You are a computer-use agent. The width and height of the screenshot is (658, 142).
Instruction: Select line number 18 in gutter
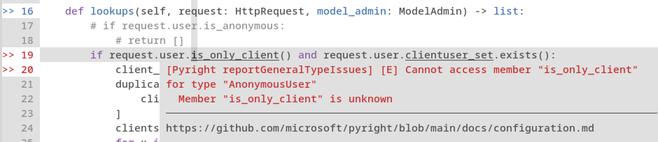[27, 40]
